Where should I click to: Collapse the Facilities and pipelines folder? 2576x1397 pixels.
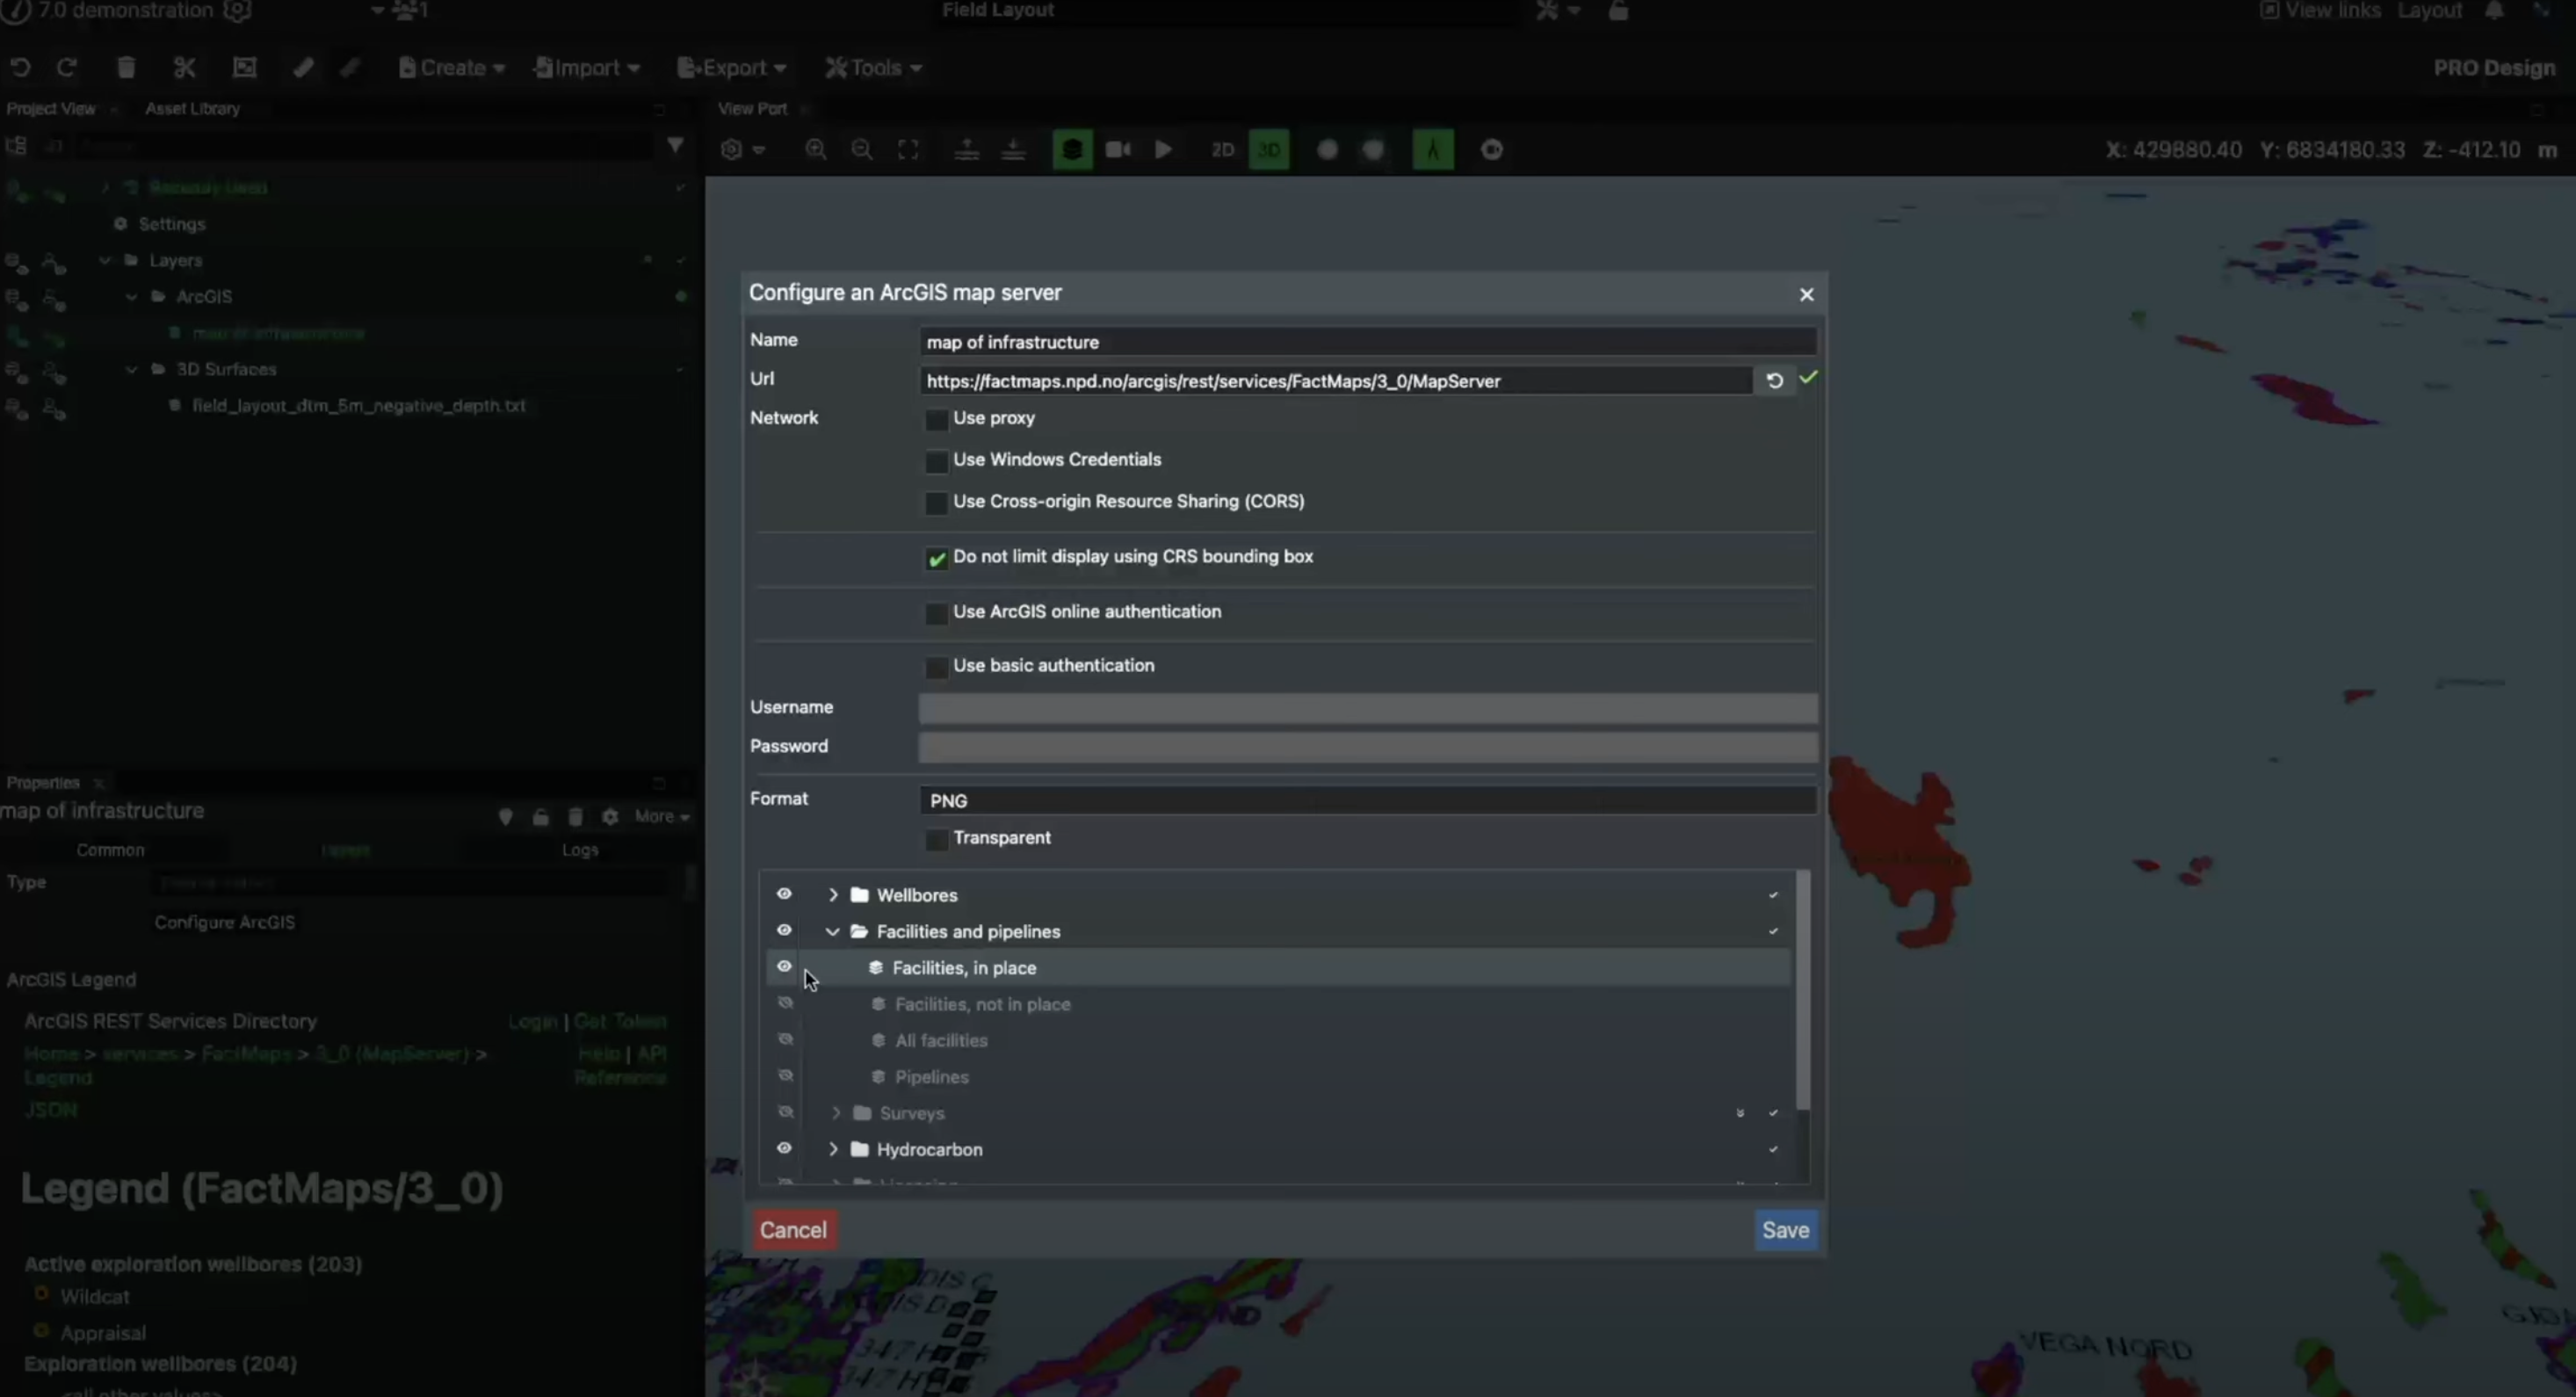[x=832, y=931]
